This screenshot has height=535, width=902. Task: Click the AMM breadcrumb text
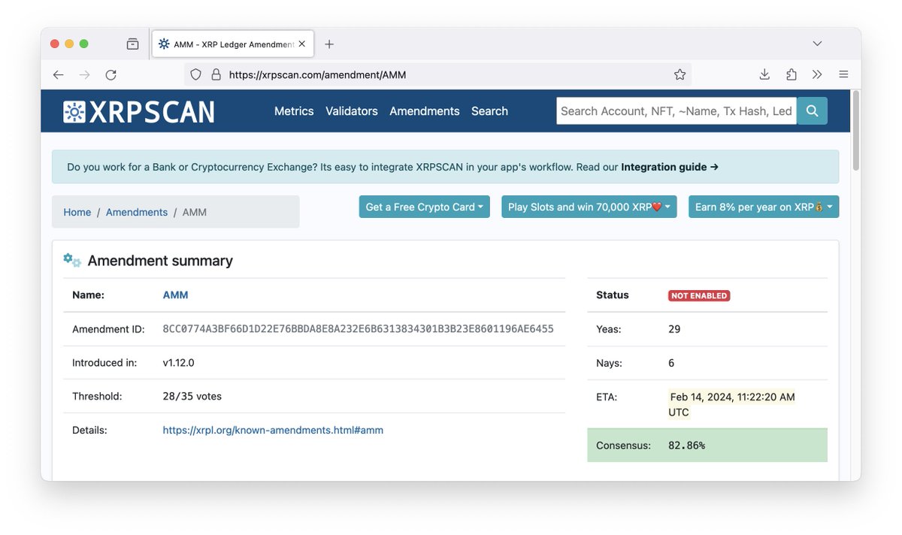[x=195, y=212]
